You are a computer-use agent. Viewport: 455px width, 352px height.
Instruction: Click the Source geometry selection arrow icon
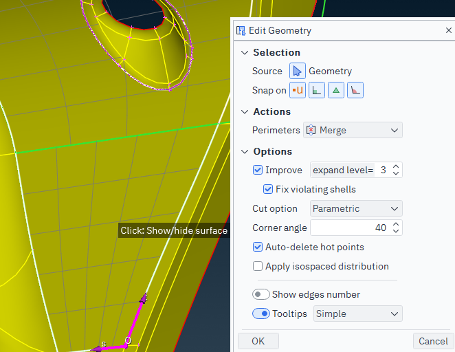click(x=297, y=71)
